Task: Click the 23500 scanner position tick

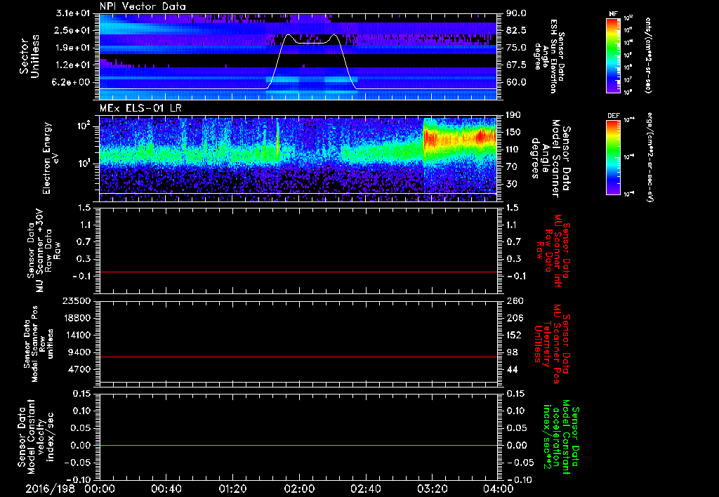Action: [x=76, y=300]
